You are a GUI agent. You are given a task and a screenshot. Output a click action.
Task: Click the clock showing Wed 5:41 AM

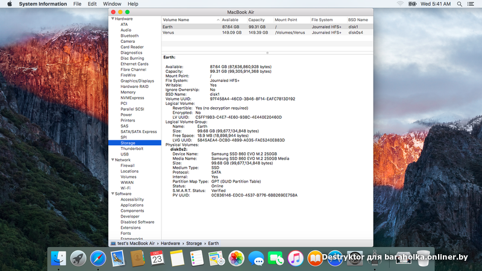point(436,4)
